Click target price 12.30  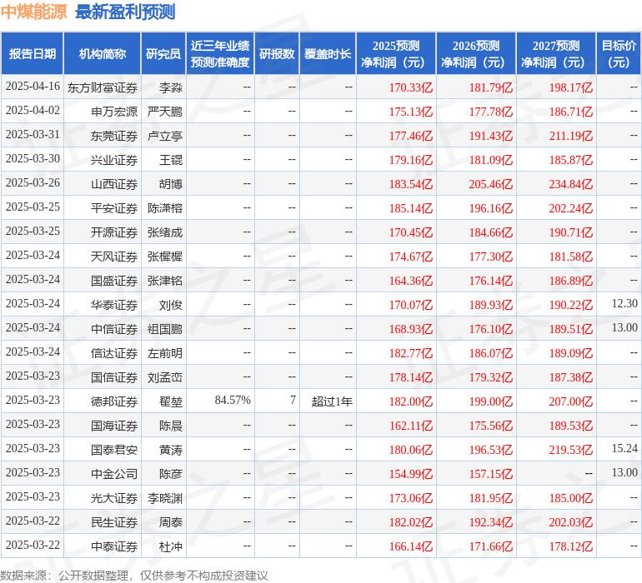click(624, 303)
